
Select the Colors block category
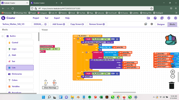point(20,80)
